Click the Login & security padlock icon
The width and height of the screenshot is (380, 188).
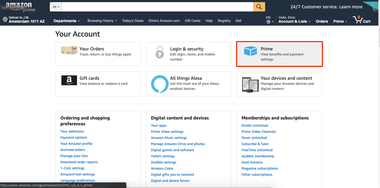[x=160, y=52]
